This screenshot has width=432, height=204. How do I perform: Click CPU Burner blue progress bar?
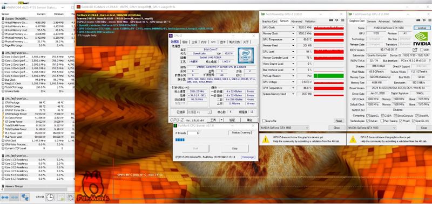coord(180,140)
